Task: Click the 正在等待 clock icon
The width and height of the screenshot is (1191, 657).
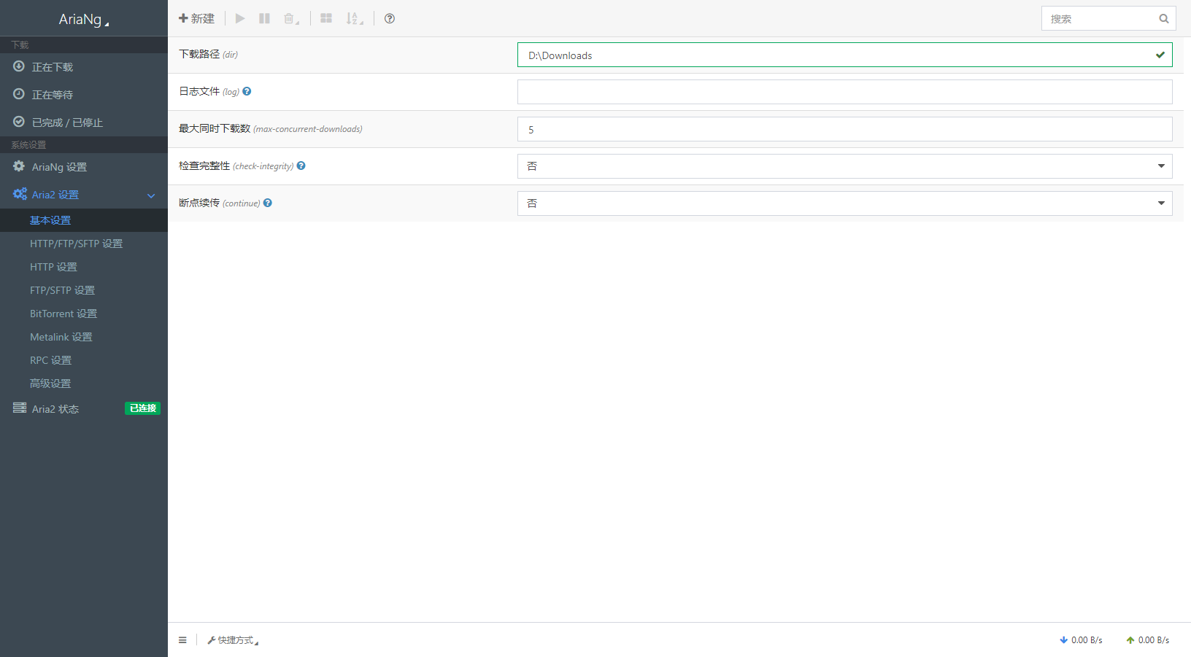Action: 19,94
